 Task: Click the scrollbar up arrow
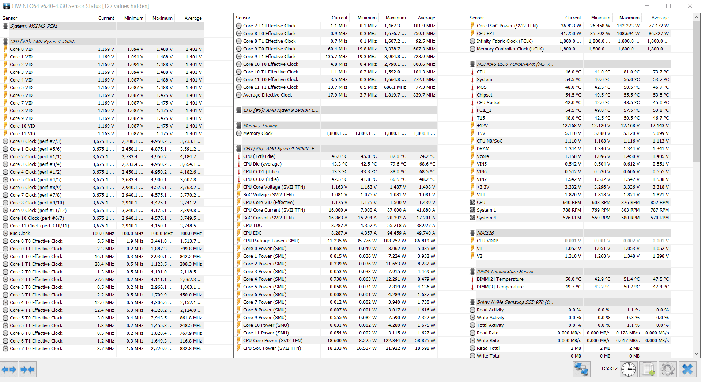697,17
